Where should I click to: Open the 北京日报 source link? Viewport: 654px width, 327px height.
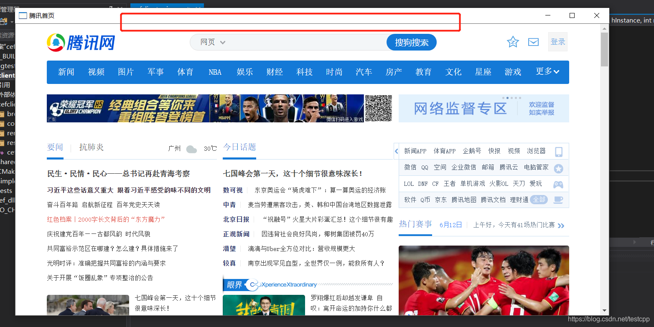(x=236, y=219)
